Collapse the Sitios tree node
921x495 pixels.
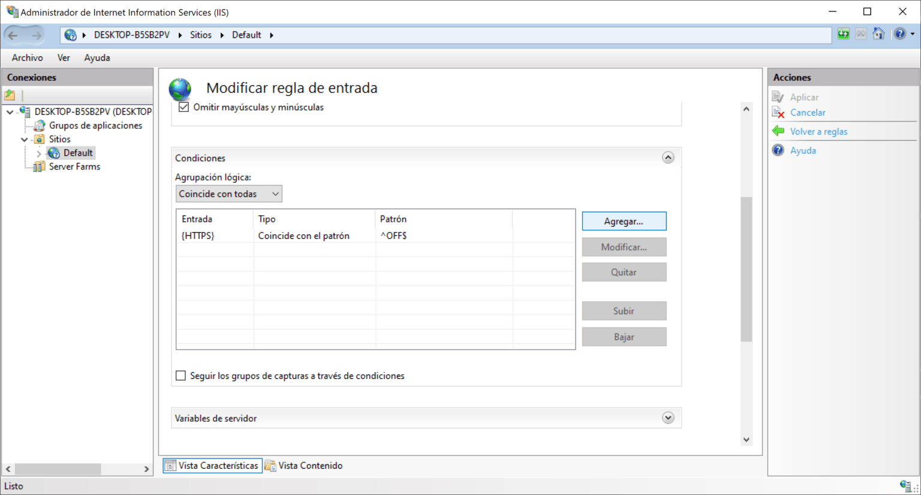pos(24,139)
